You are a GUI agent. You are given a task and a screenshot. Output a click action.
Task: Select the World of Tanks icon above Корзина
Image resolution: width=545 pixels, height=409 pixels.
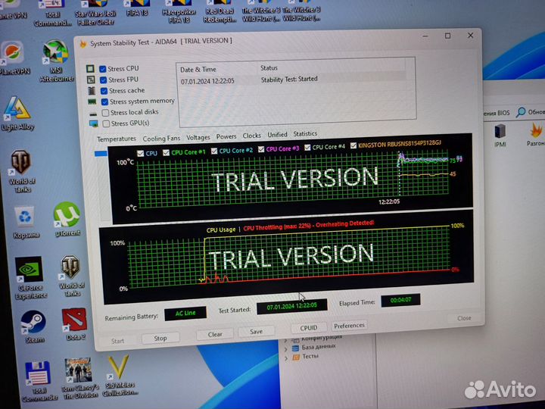coord(21,171)
